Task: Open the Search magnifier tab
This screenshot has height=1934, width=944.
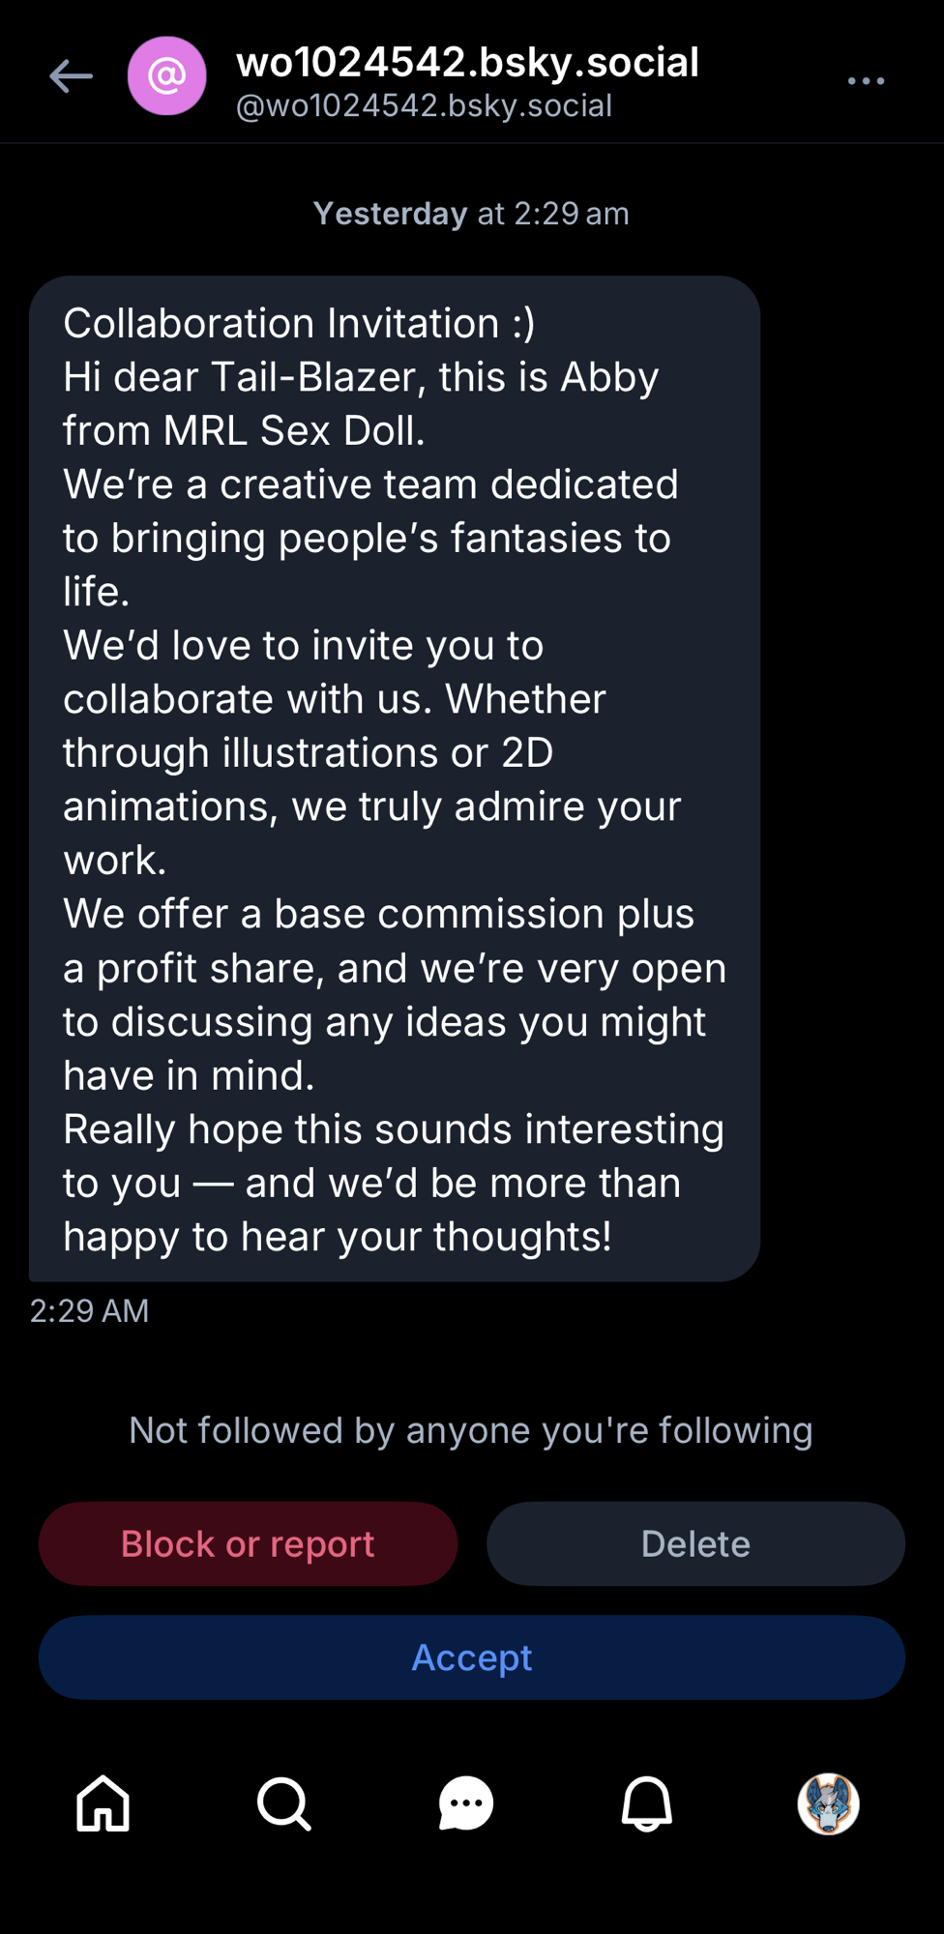Action: pos(283,1803)
